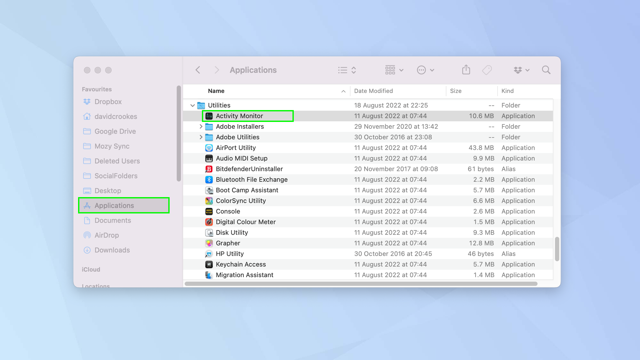The height and width of the screenshot is (360, 640).
Task: Open AirPort Utility application
Action: tap(236, 147)
